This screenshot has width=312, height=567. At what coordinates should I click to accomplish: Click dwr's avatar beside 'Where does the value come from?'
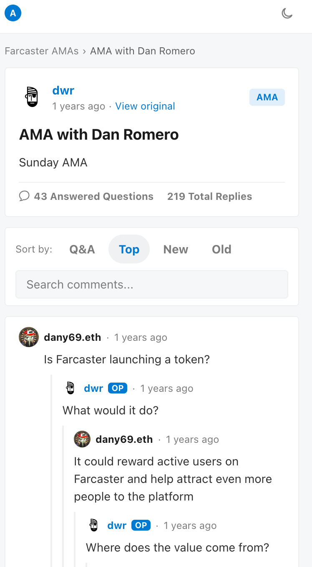coord(94,525)
